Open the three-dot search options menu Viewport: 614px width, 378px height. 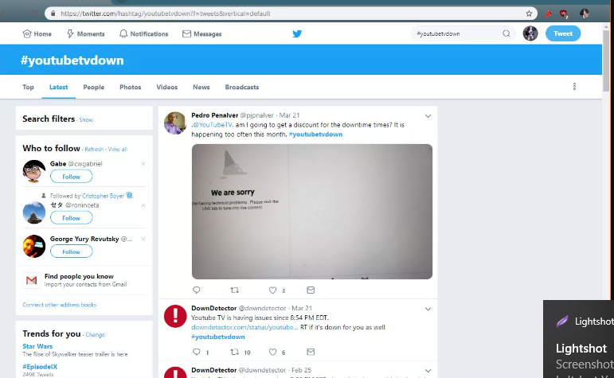point(574,87)
